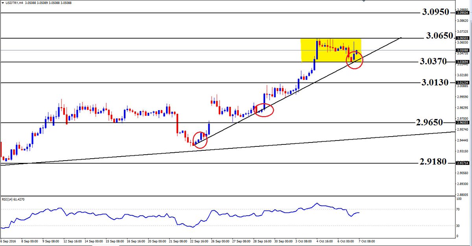Click the 2.90560 price scale value
This screenshot has height=246, width=472.
click(463, 173)
